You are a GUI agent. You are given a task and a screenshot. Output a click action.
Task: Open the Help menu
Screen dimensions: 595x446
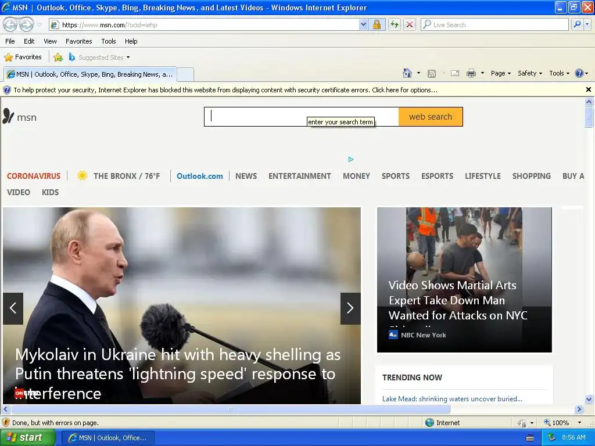point(131,41)
